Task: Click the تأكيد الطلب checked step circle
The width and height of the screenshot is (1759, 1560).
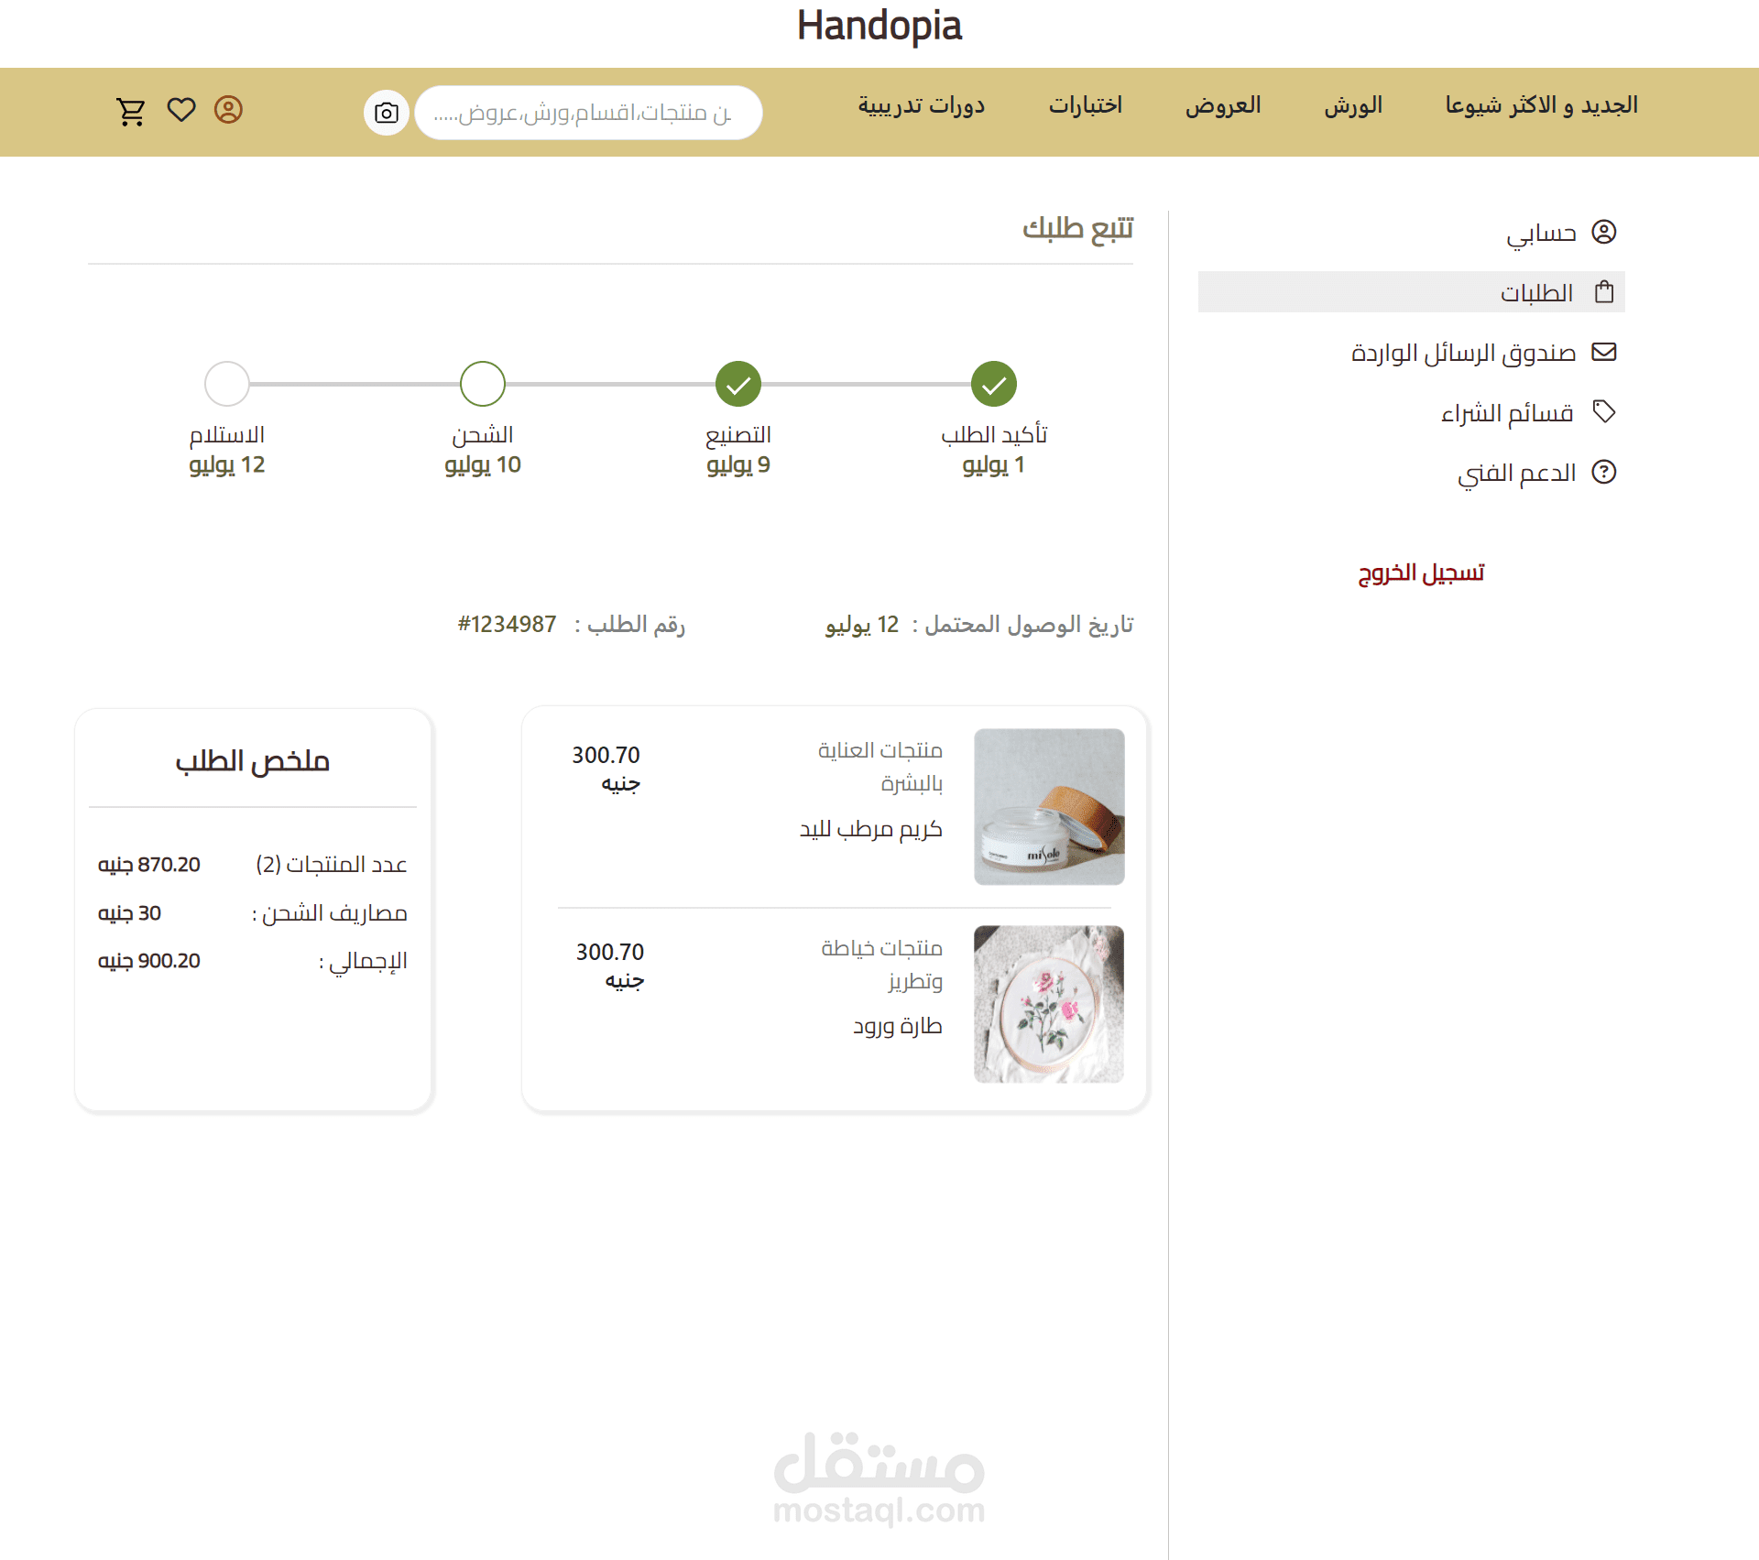Action: pyautogui.click(x=994, y=384)
